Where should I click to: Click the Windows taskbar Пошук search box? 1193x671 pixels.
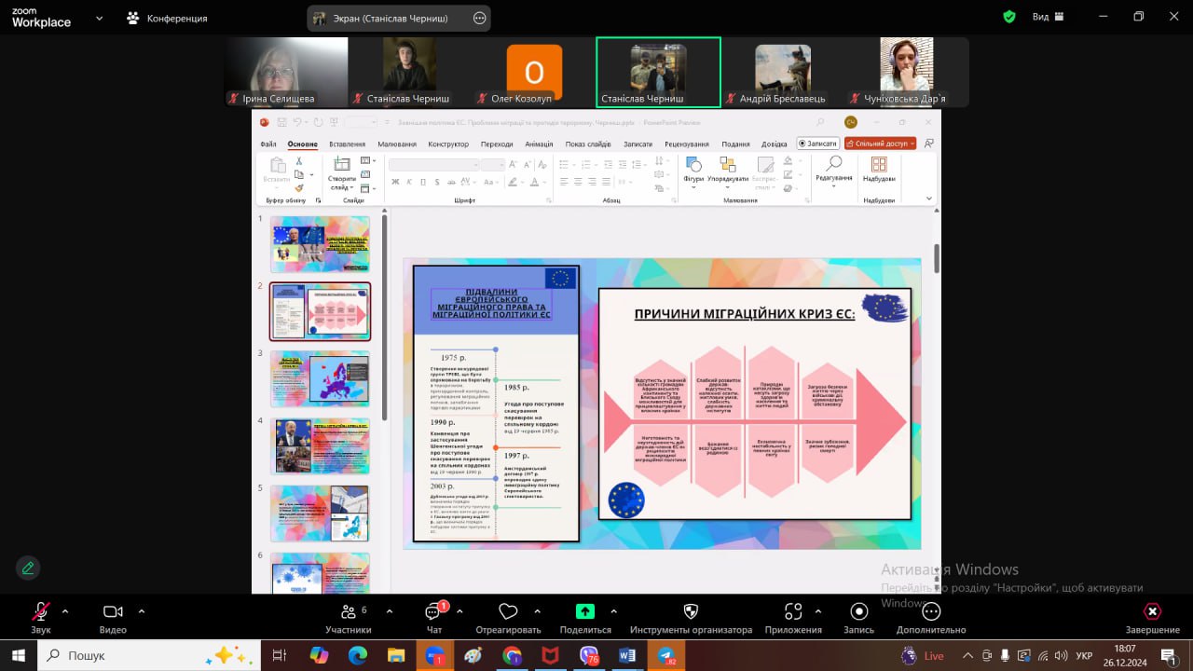149,656
